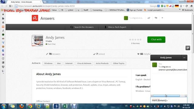Open the Rediff bookmark
The height and width of the screenshot is (109, 194).
[85, 10]
